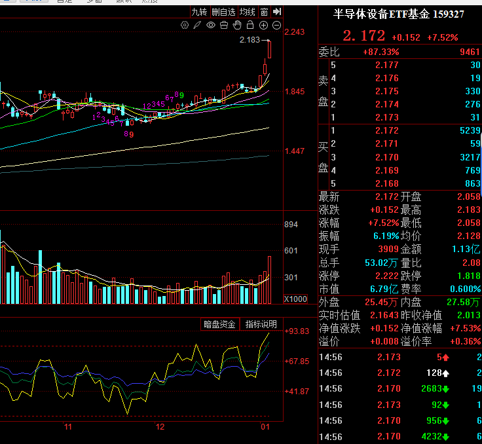Select sell level 3 price 2.175
The height and width of the screenshot is (444, 482).
386,91
